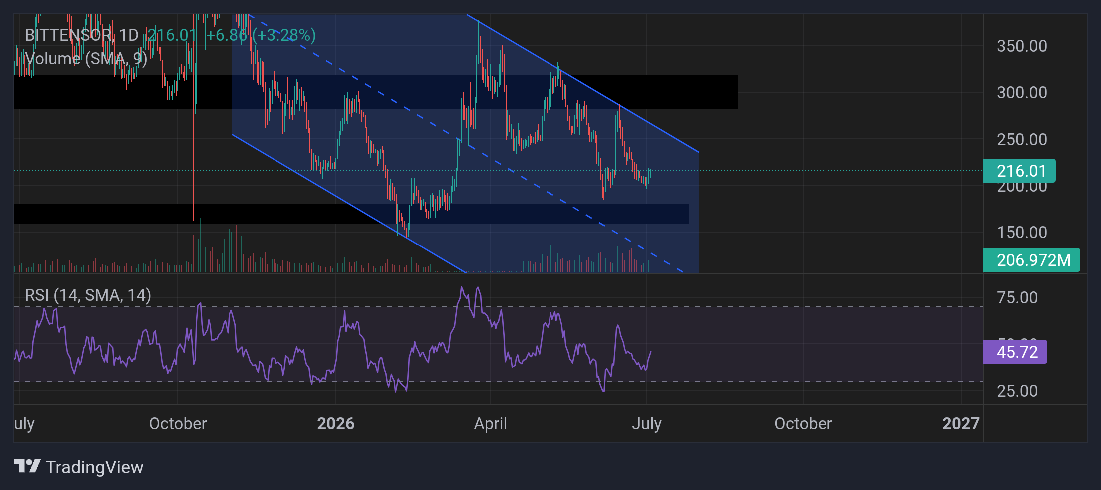Viewport: 1101px width, 490px height.
Task: Click the 75.00 RSI axis label
Action: coord(1017,298)
